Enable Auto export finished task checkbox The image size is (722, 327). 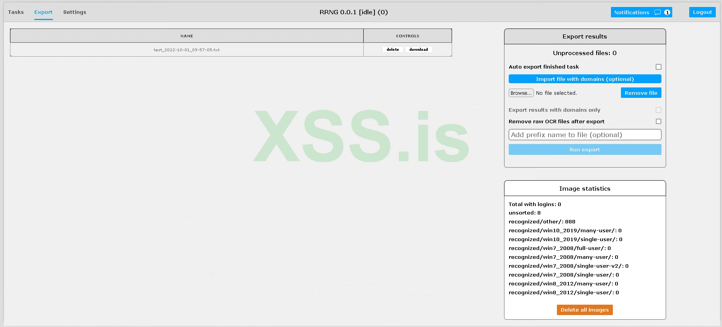tap(658, 67)
